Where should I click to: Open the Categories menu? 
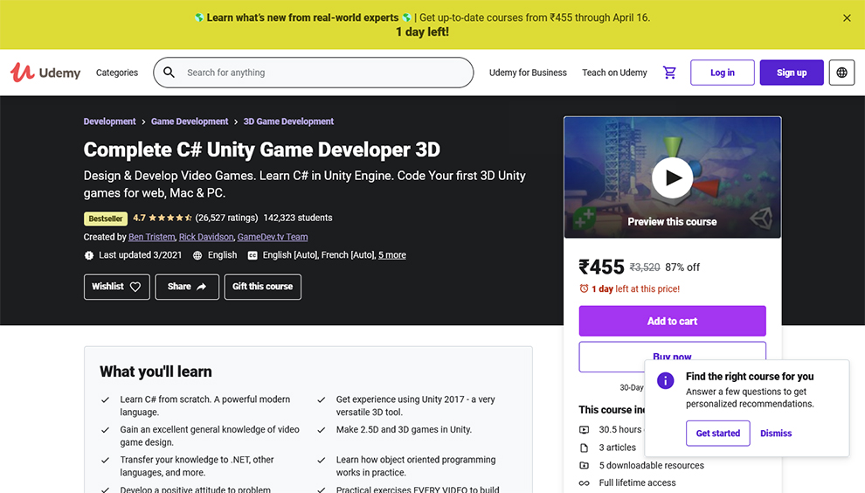[x=117, y=73]
